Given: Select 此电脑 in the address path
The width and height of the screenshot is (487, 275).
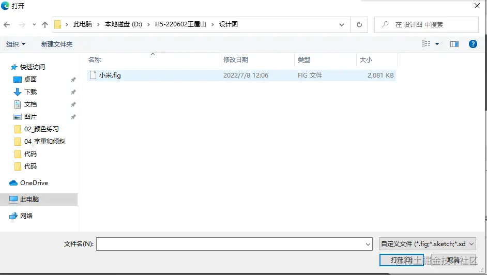Looking at the screenshot, I should click(x=83, y=24).
